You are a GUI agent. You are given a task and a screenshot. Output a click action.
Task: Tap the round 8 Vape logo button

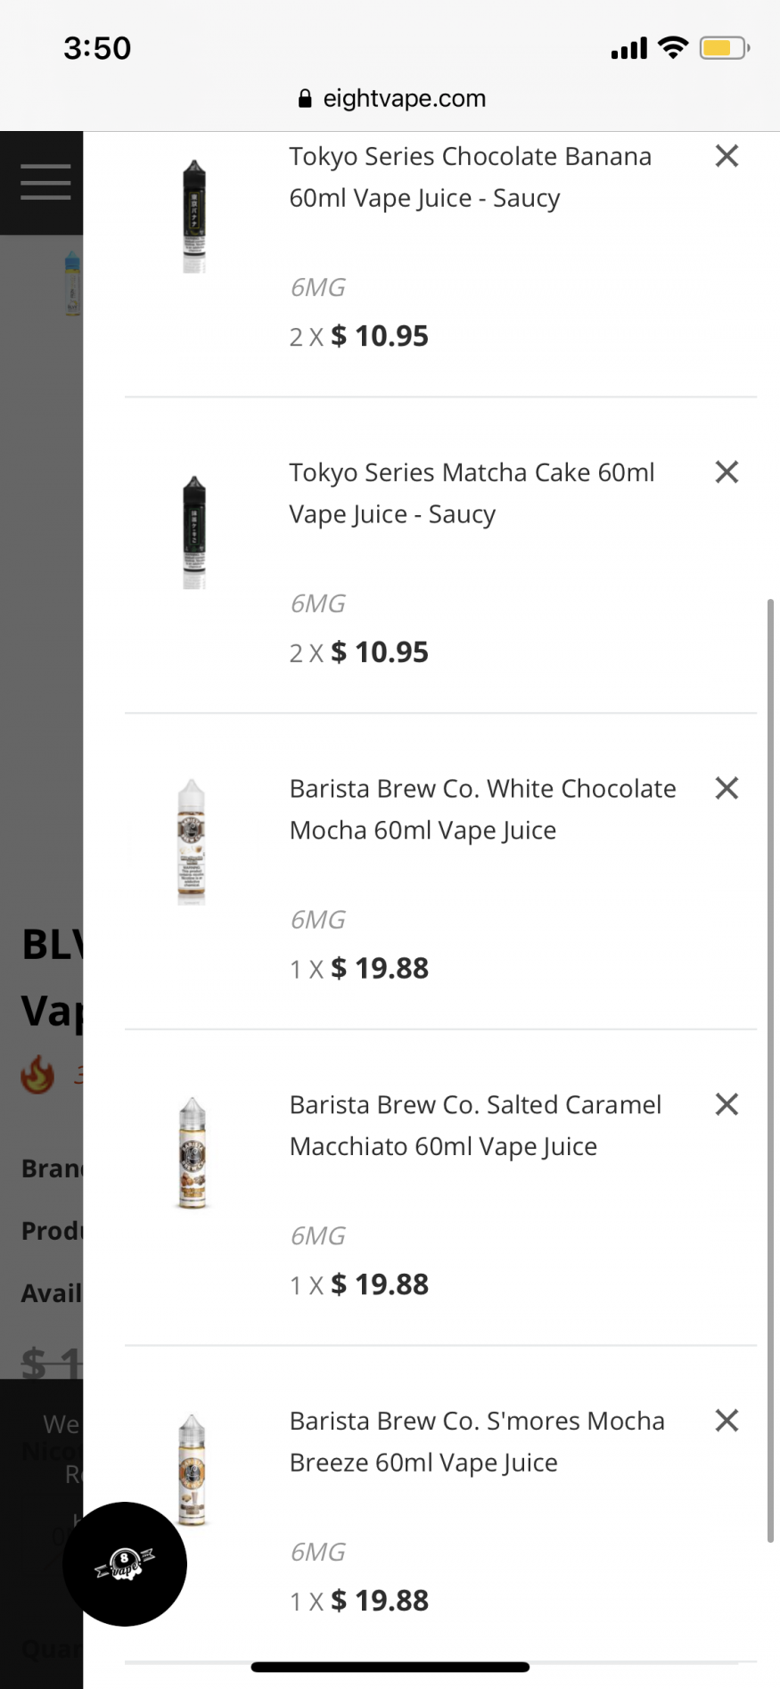click(x=125, y=1563)
